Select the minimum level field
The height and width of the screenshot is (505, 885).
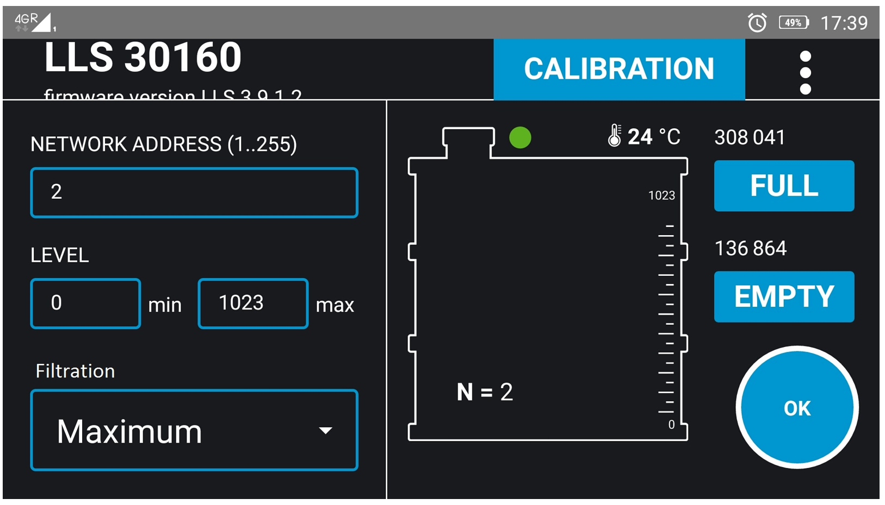coord(85,304)
